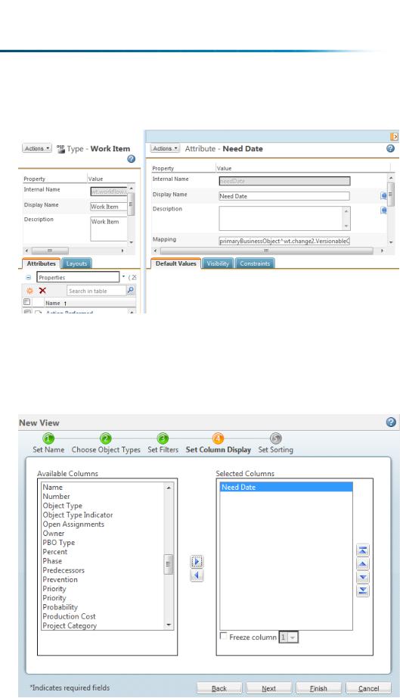Click the Work Item Display Name field

point(109,207)
